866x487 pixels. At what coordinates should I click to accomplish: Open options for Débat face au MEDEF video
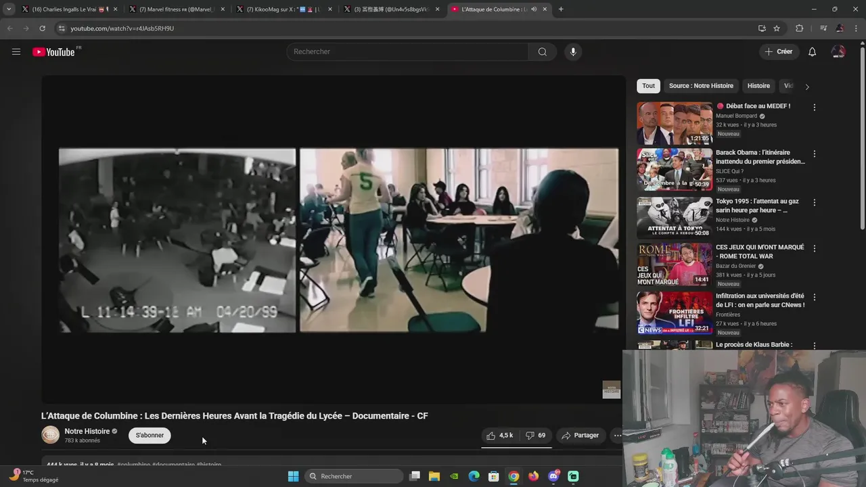point(815,108)
